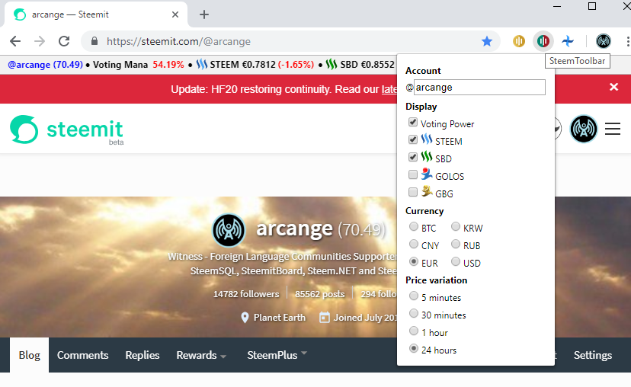Click the Account name input field
The image size is (631, 387).
click(x=479, y=88)
